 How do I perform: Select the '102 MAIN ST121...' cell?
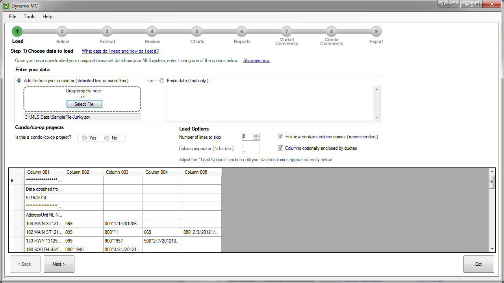click(x=44, y=232)
